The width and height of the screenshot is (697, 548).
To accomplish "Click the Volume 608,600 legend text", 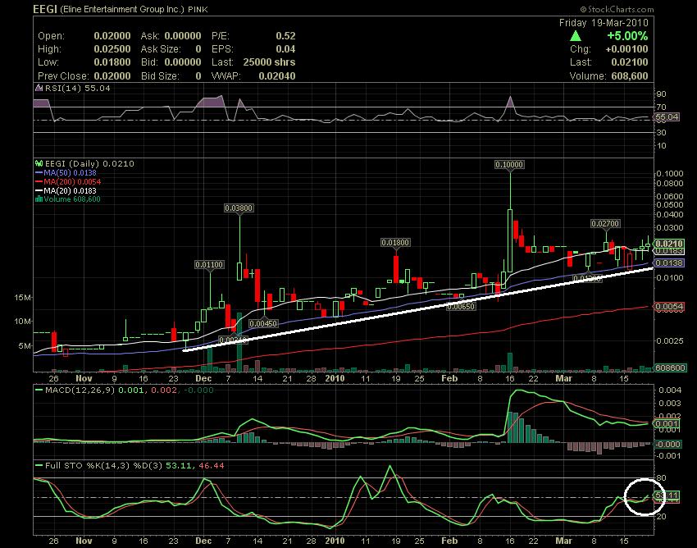I will [72, 199].
